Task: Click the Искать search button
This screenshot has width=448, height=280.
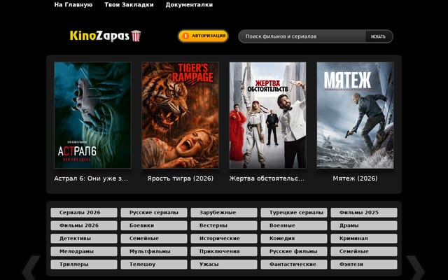Action: click(x=379, y=36)
